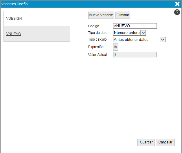Click into the Valor Actual field
182x153 pixels.
pos(135,54)
